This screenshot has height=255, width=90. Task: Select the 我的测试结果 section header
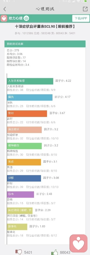(45, 44)
